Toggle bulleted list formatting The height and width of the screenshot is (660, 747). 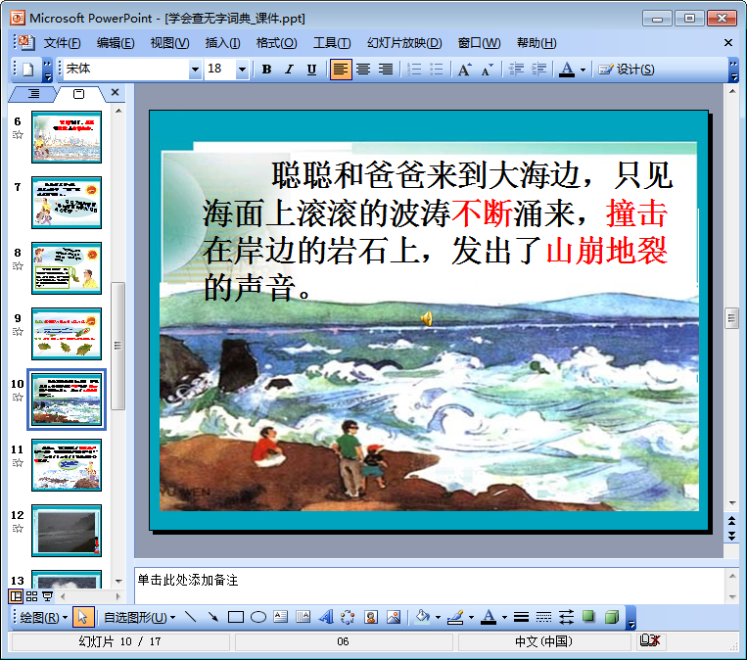coord(437,70)
